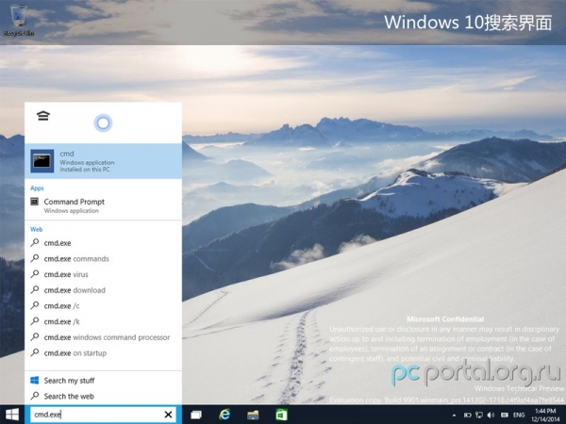Select 'cmd.exe download' web suggestion
The height and width of the screenshot is (424, 566).
pos(103,290)
